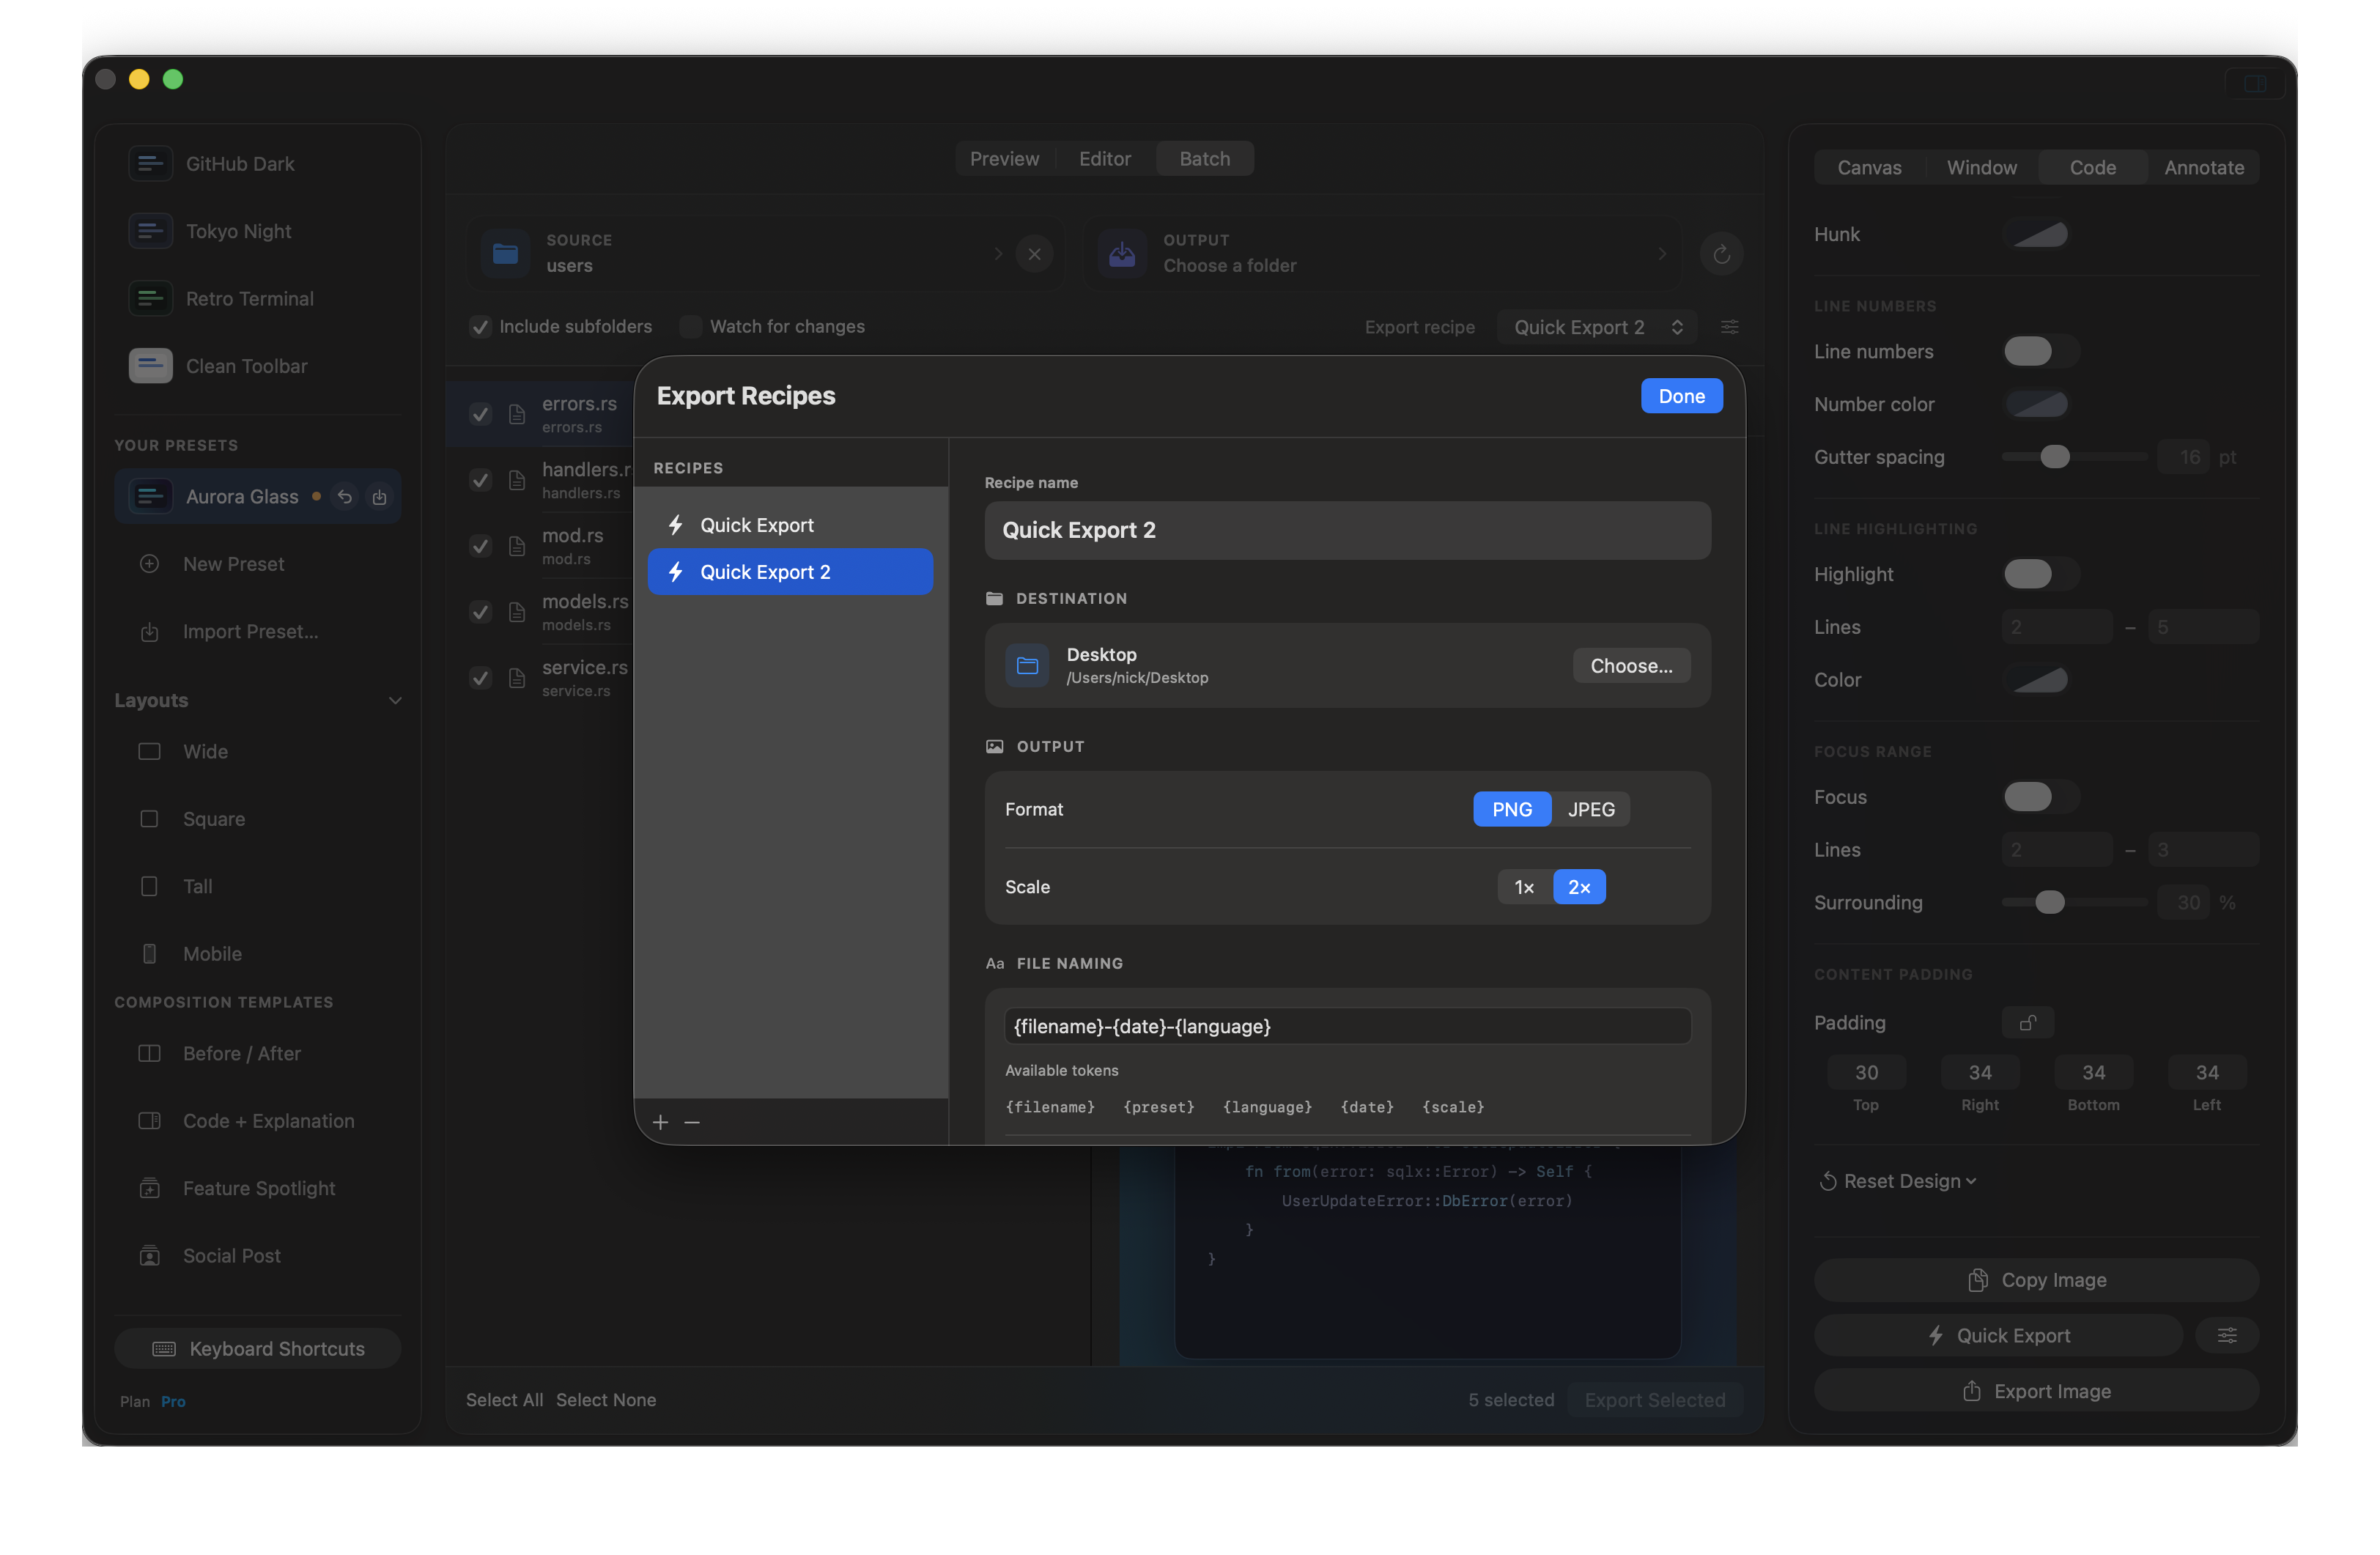Screen dimensions: 2380x1555
Task: Turn on the Line numbers switch
Action: coord(2040,352)
